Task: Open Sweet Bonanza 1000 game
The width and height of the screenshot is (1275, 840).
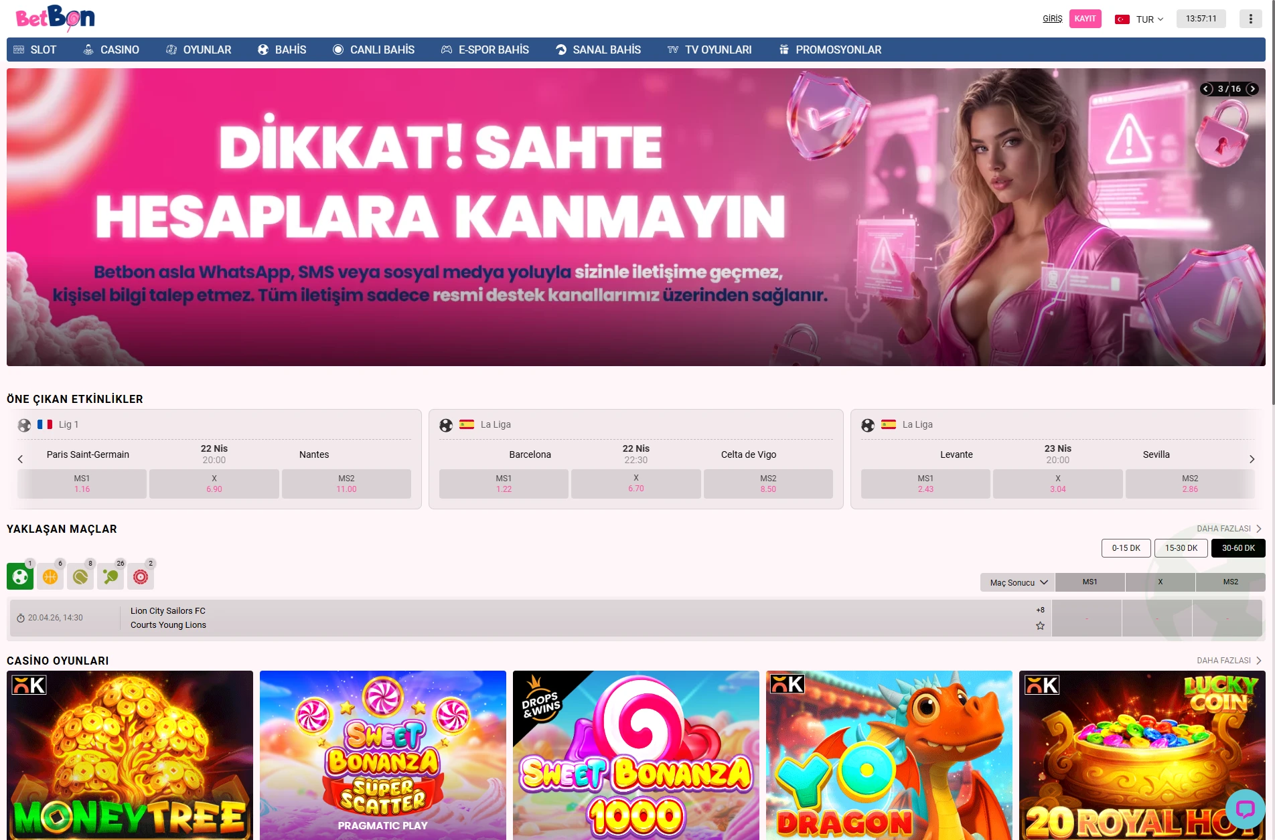Action: pyautogui.click(x=636, y=755)
